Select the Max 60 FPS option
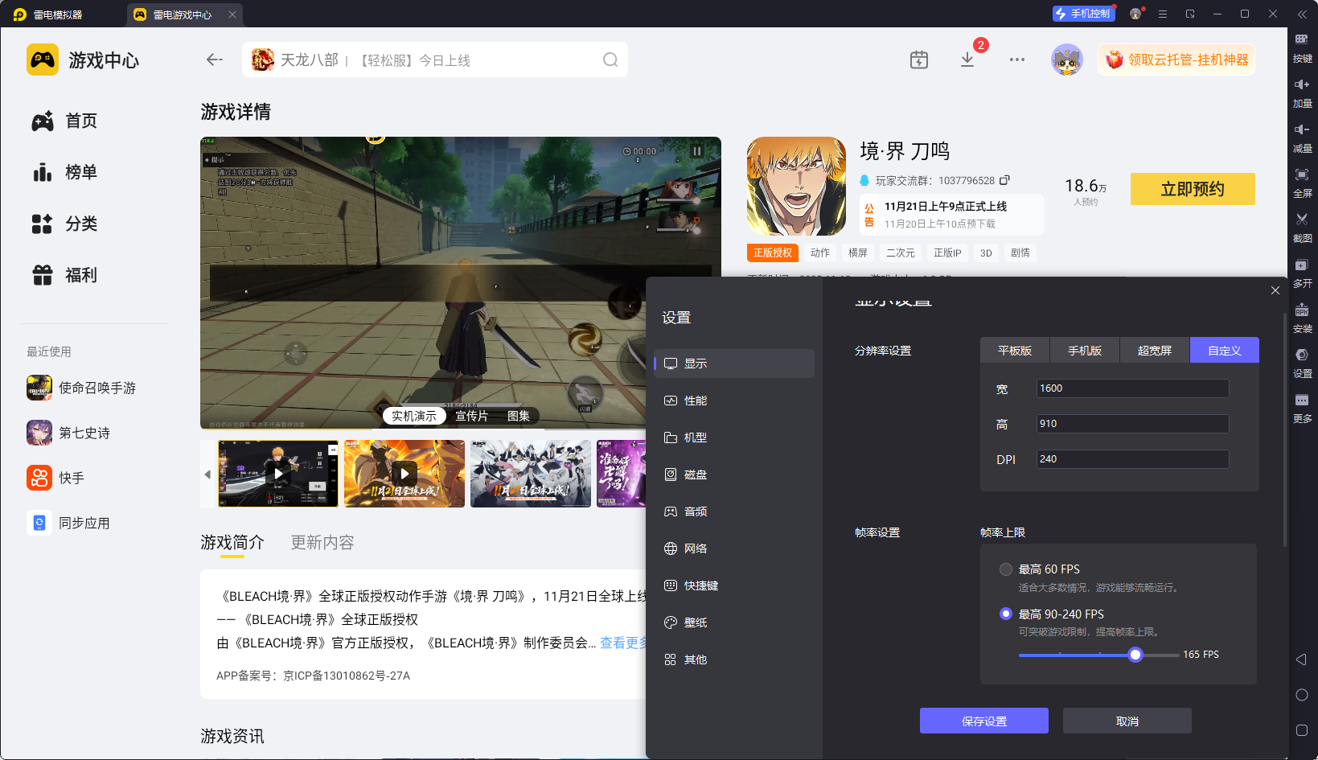This screenshot has height=760, width=1318. click(1006, 569)
